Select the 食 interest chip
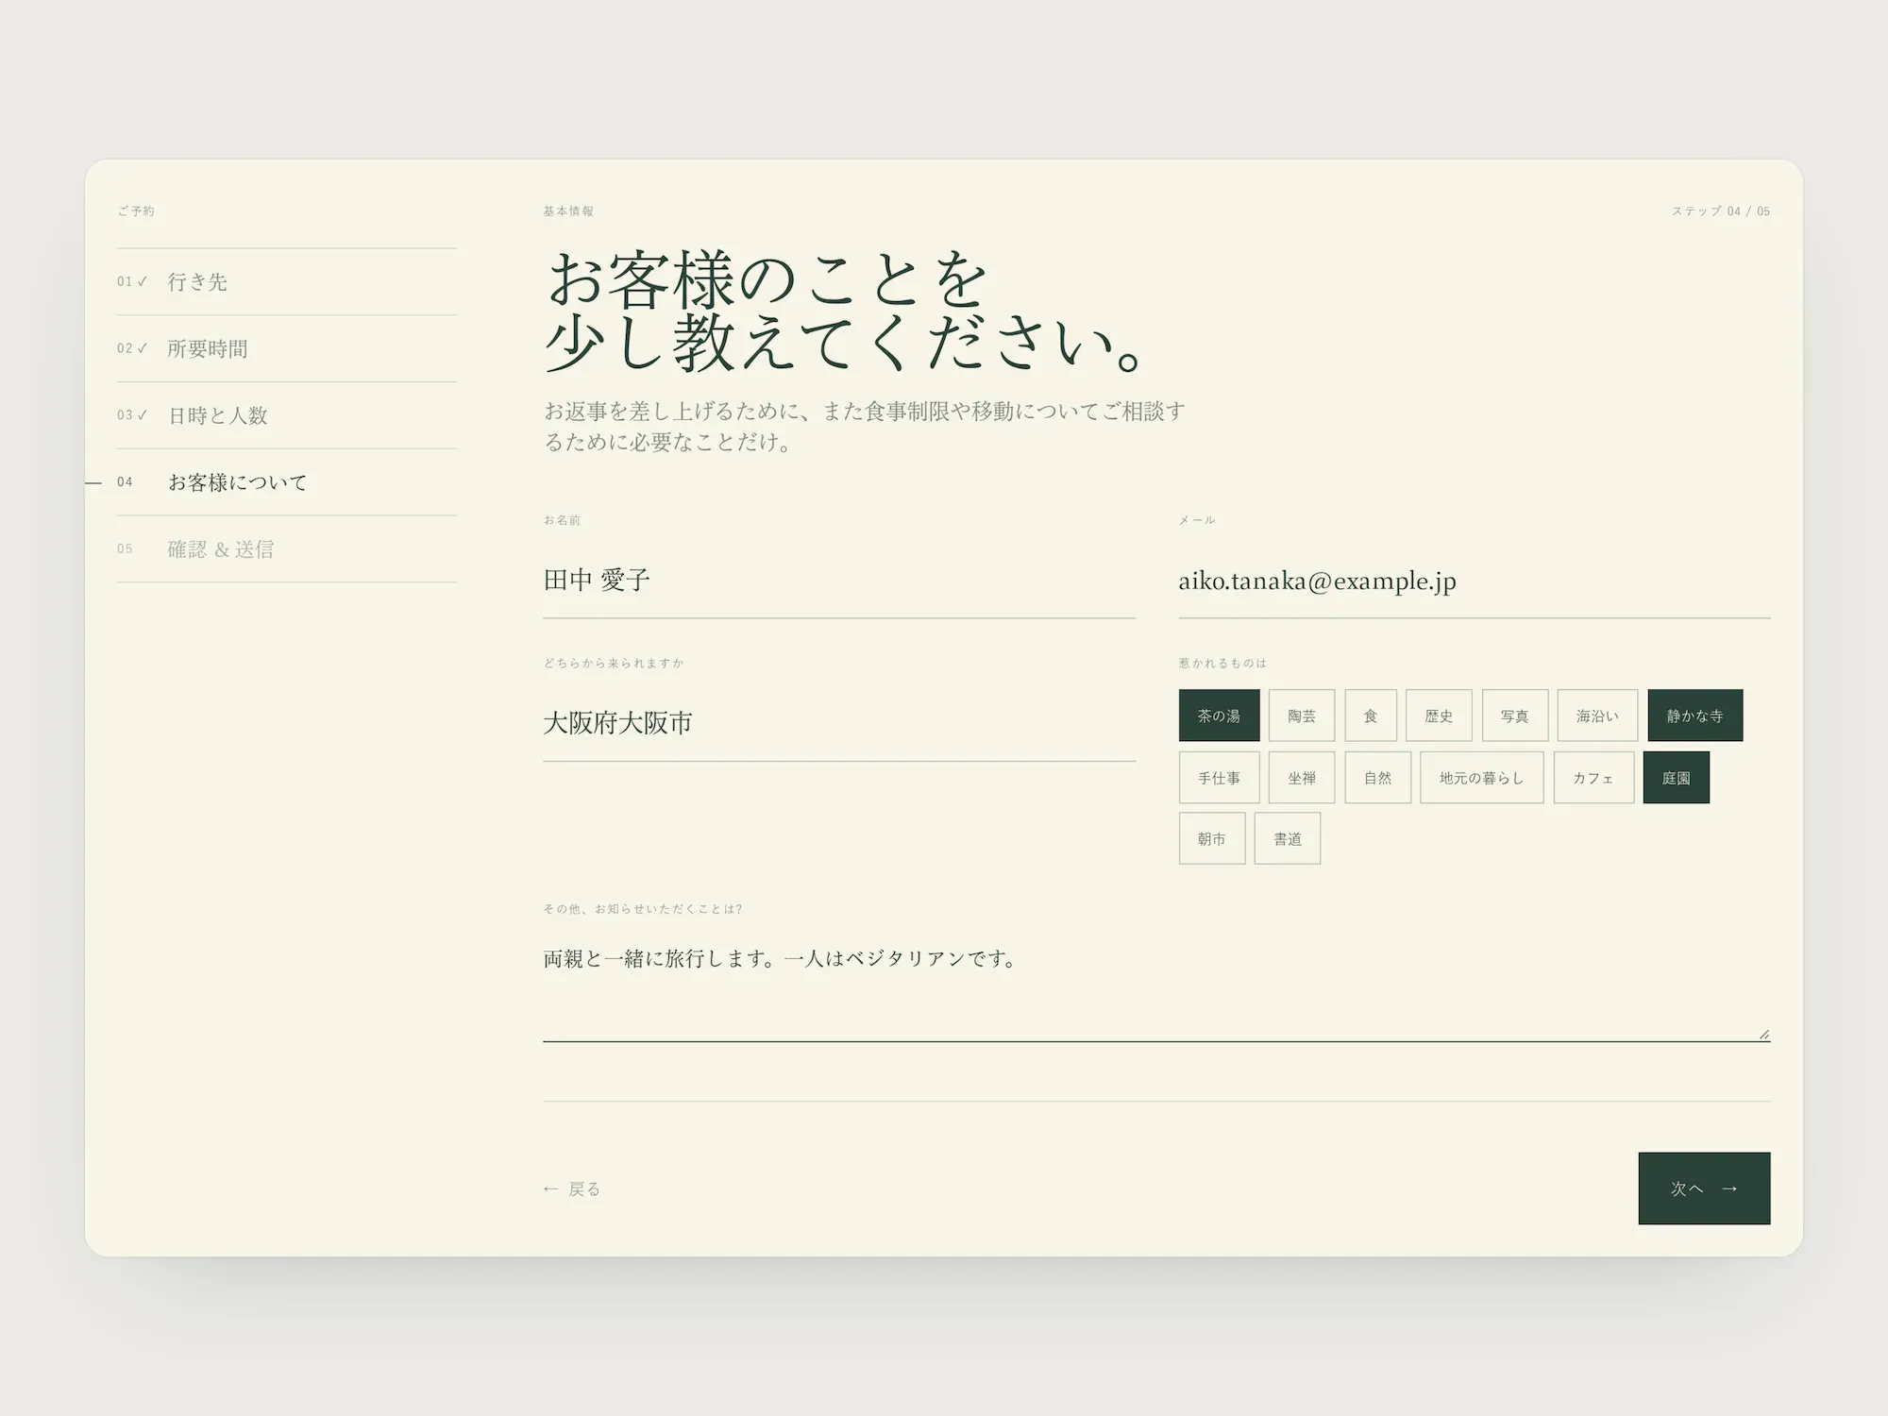The width and height of the screenshot is (1888, 1416). 1371,716
